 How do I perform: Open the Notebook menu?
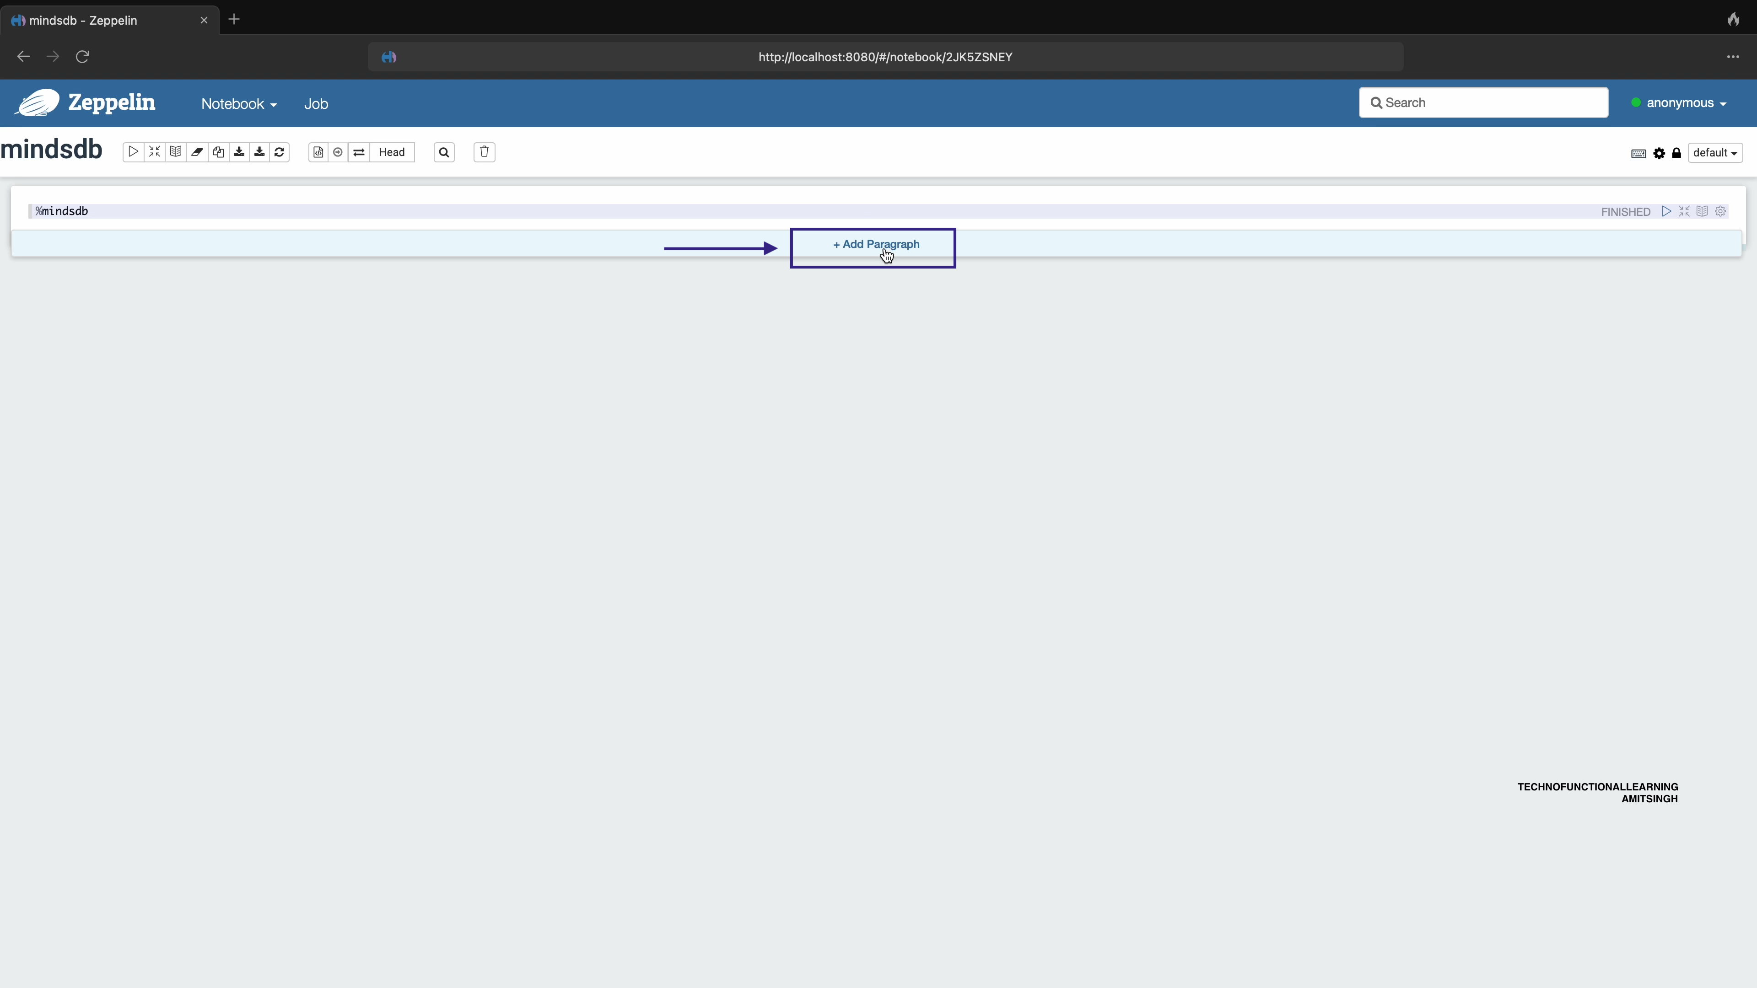(237, 104)
